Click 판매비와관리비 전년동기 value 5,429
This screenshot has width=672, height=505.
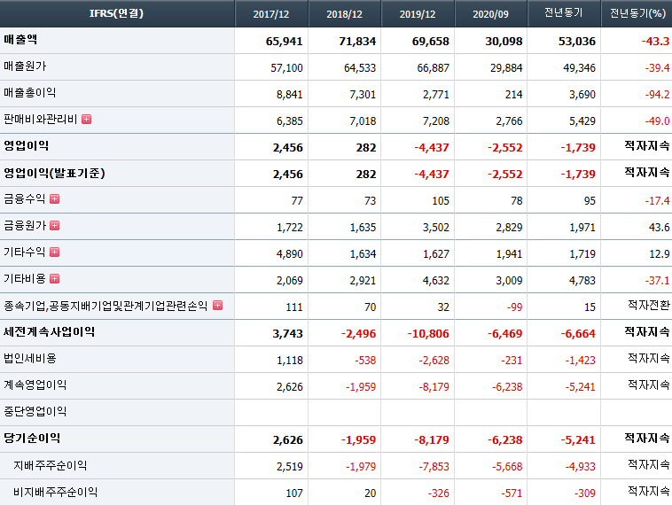tap(582, 121)
